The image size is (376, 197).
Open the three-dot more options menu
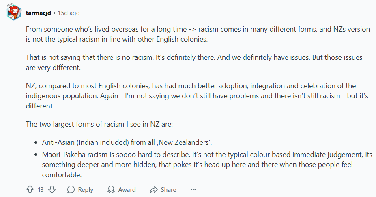point(193,189)
